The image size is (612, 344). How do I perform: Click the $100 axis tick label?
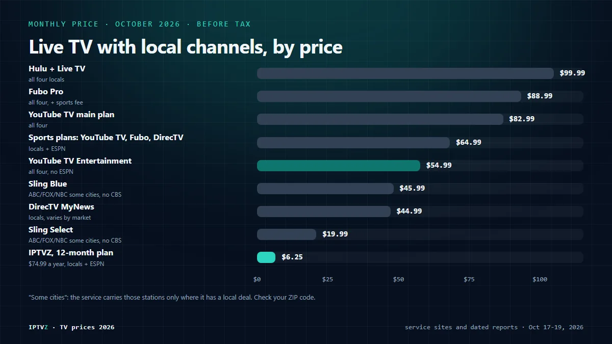(540, 279)
